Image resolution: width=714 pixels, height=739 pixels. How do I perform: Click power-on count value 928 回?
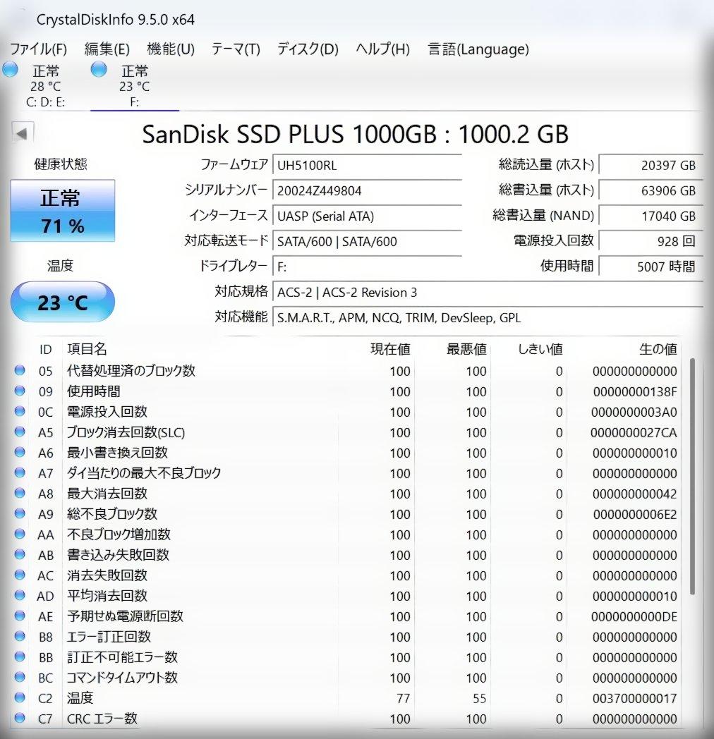(651, 242)
